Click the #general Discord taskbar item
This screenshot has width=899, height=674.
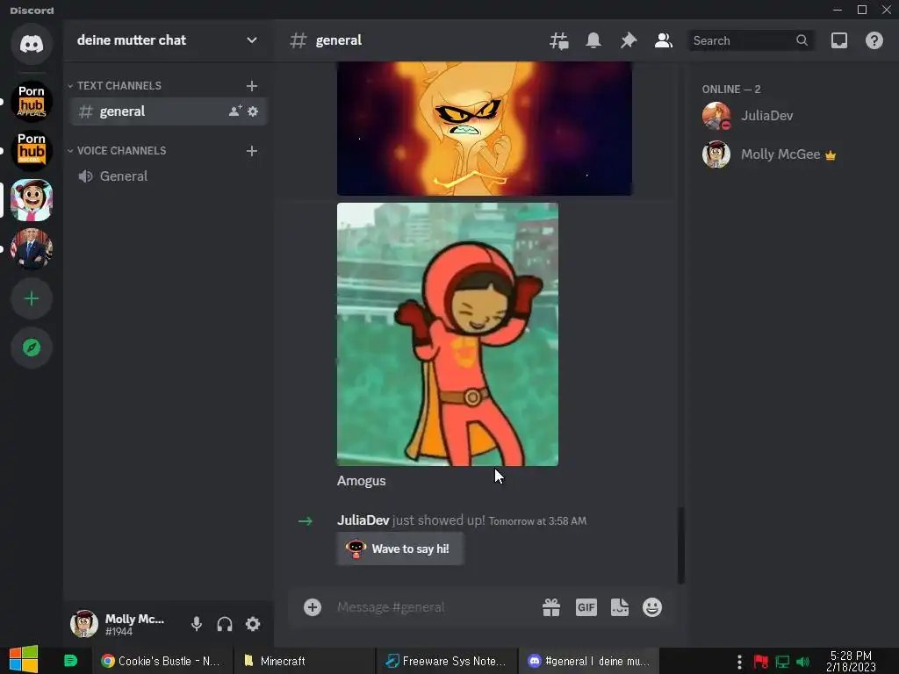[589, 661]
